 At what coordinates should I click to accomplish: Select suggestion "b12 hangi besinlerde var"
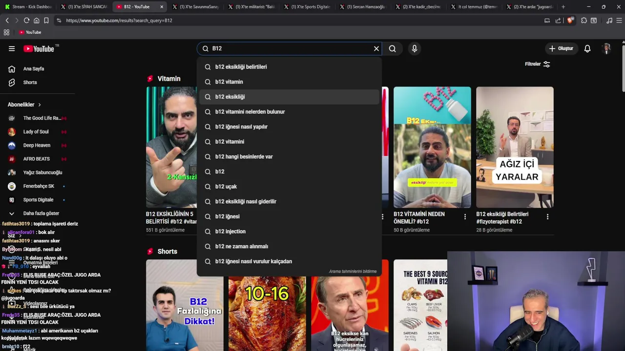click(x=289, y=156)
